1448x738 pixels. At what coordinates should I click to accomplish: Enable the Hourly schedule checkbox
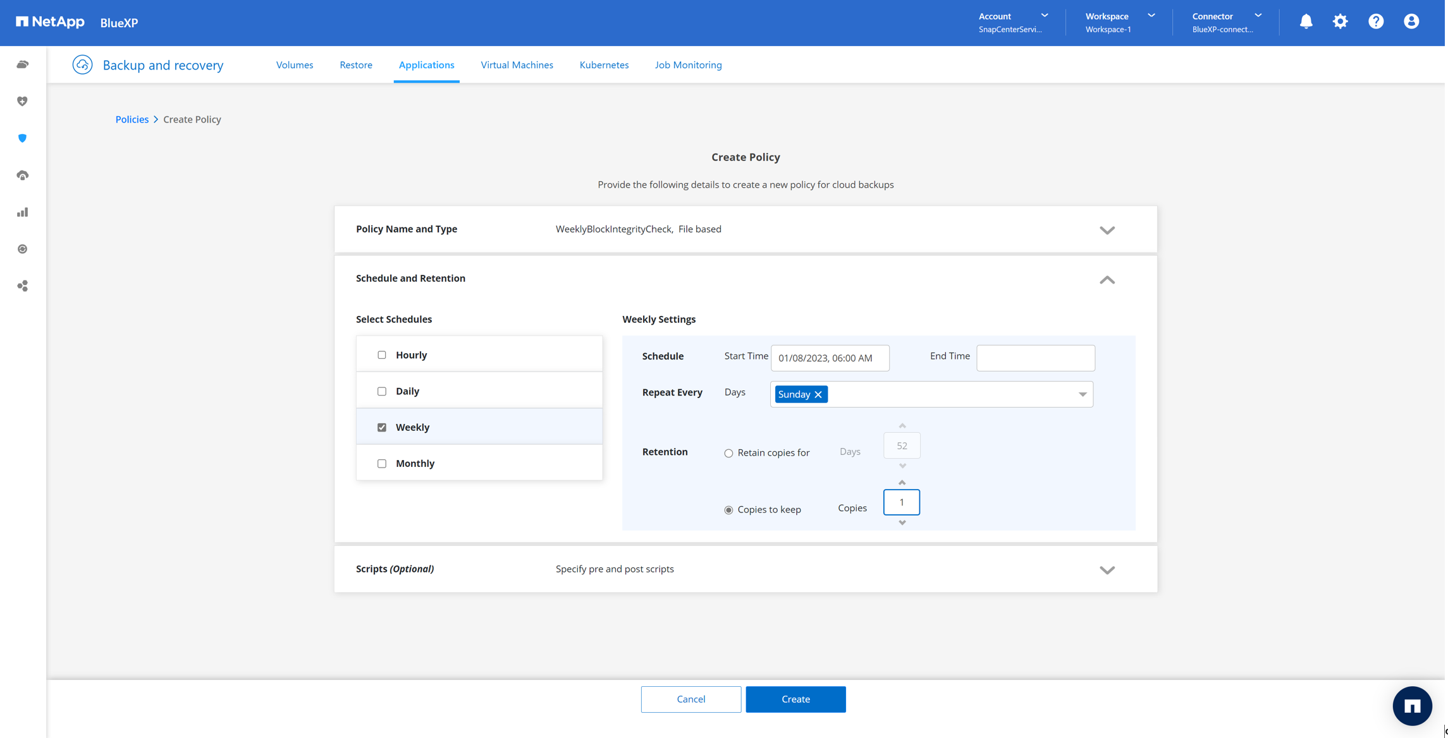click(382, 355)
